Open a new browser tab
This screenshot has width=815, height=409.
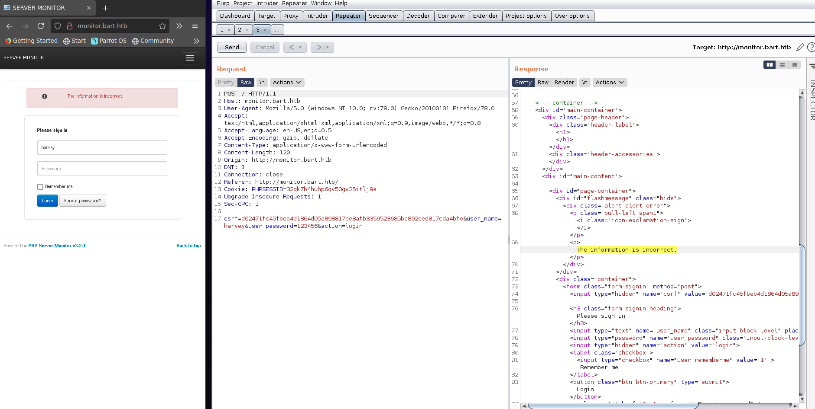point(105,8)
